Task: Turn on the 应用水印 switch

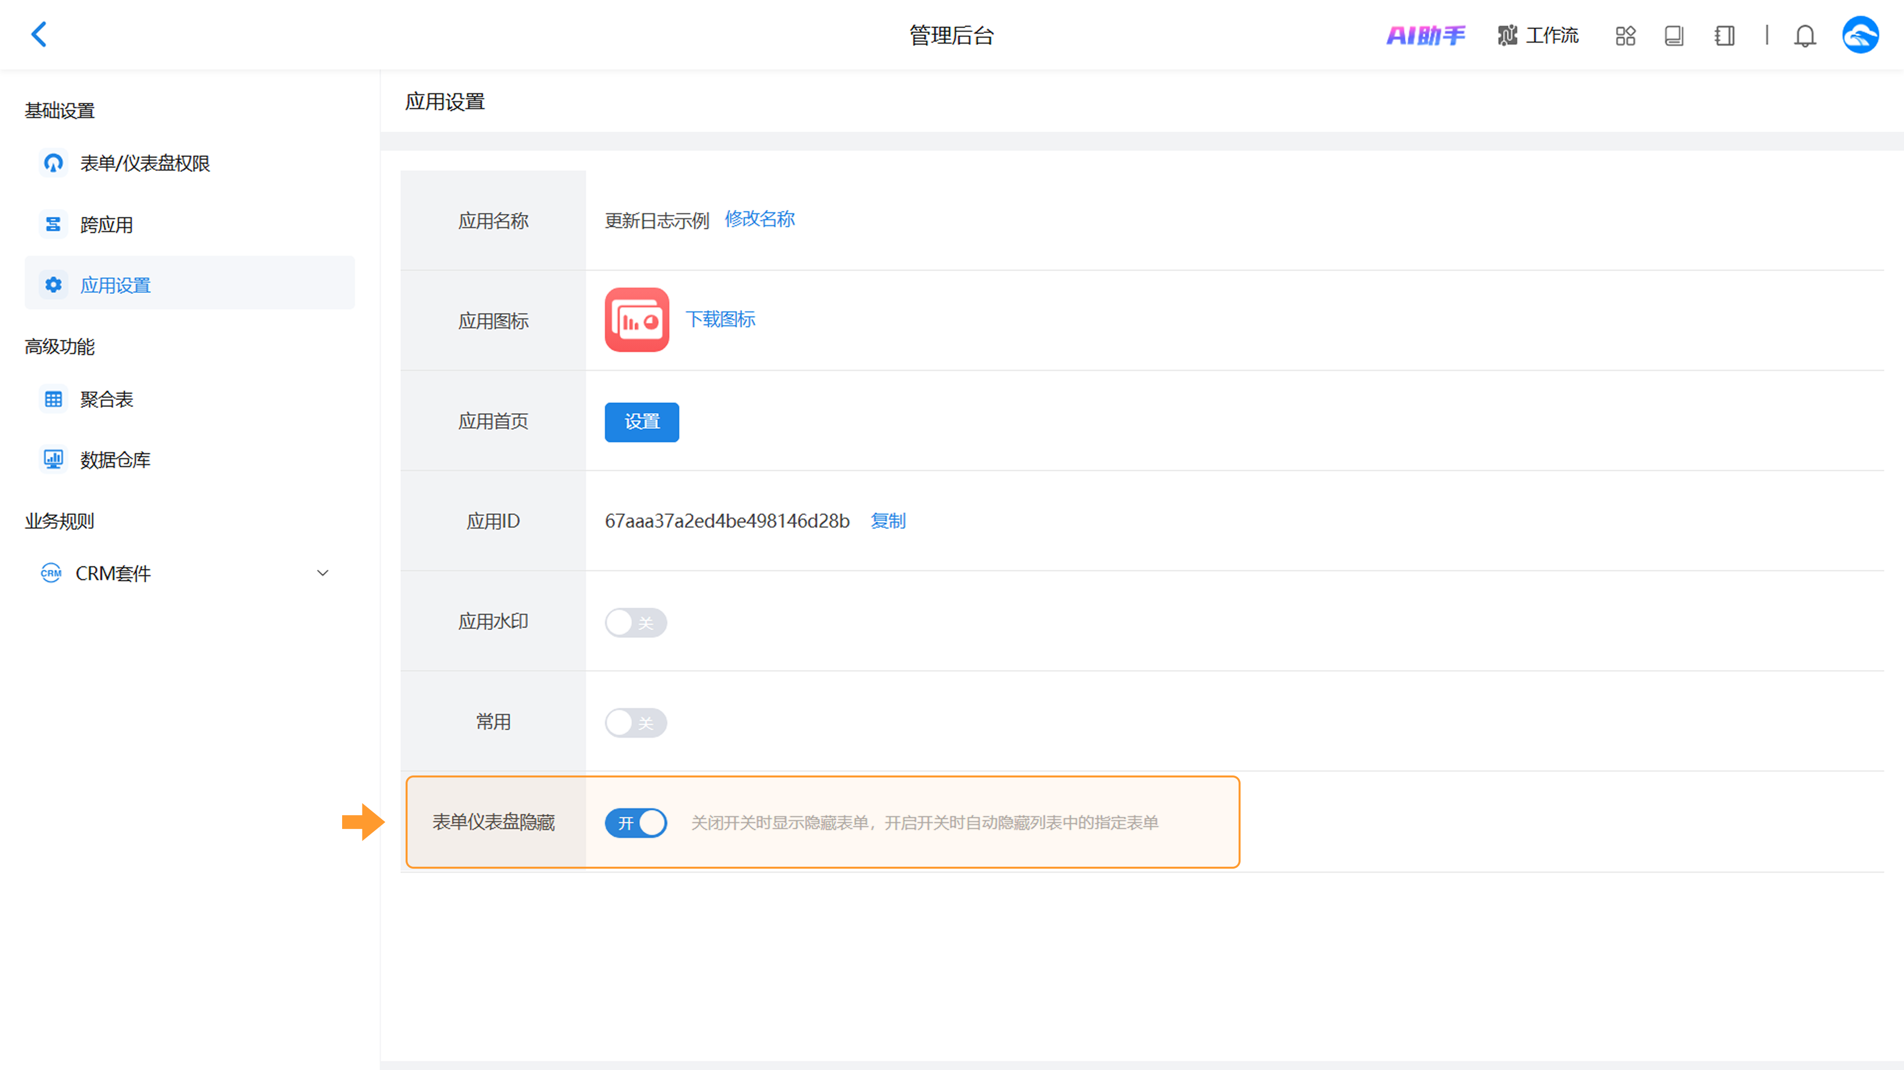Action: (x=636, y=622)
